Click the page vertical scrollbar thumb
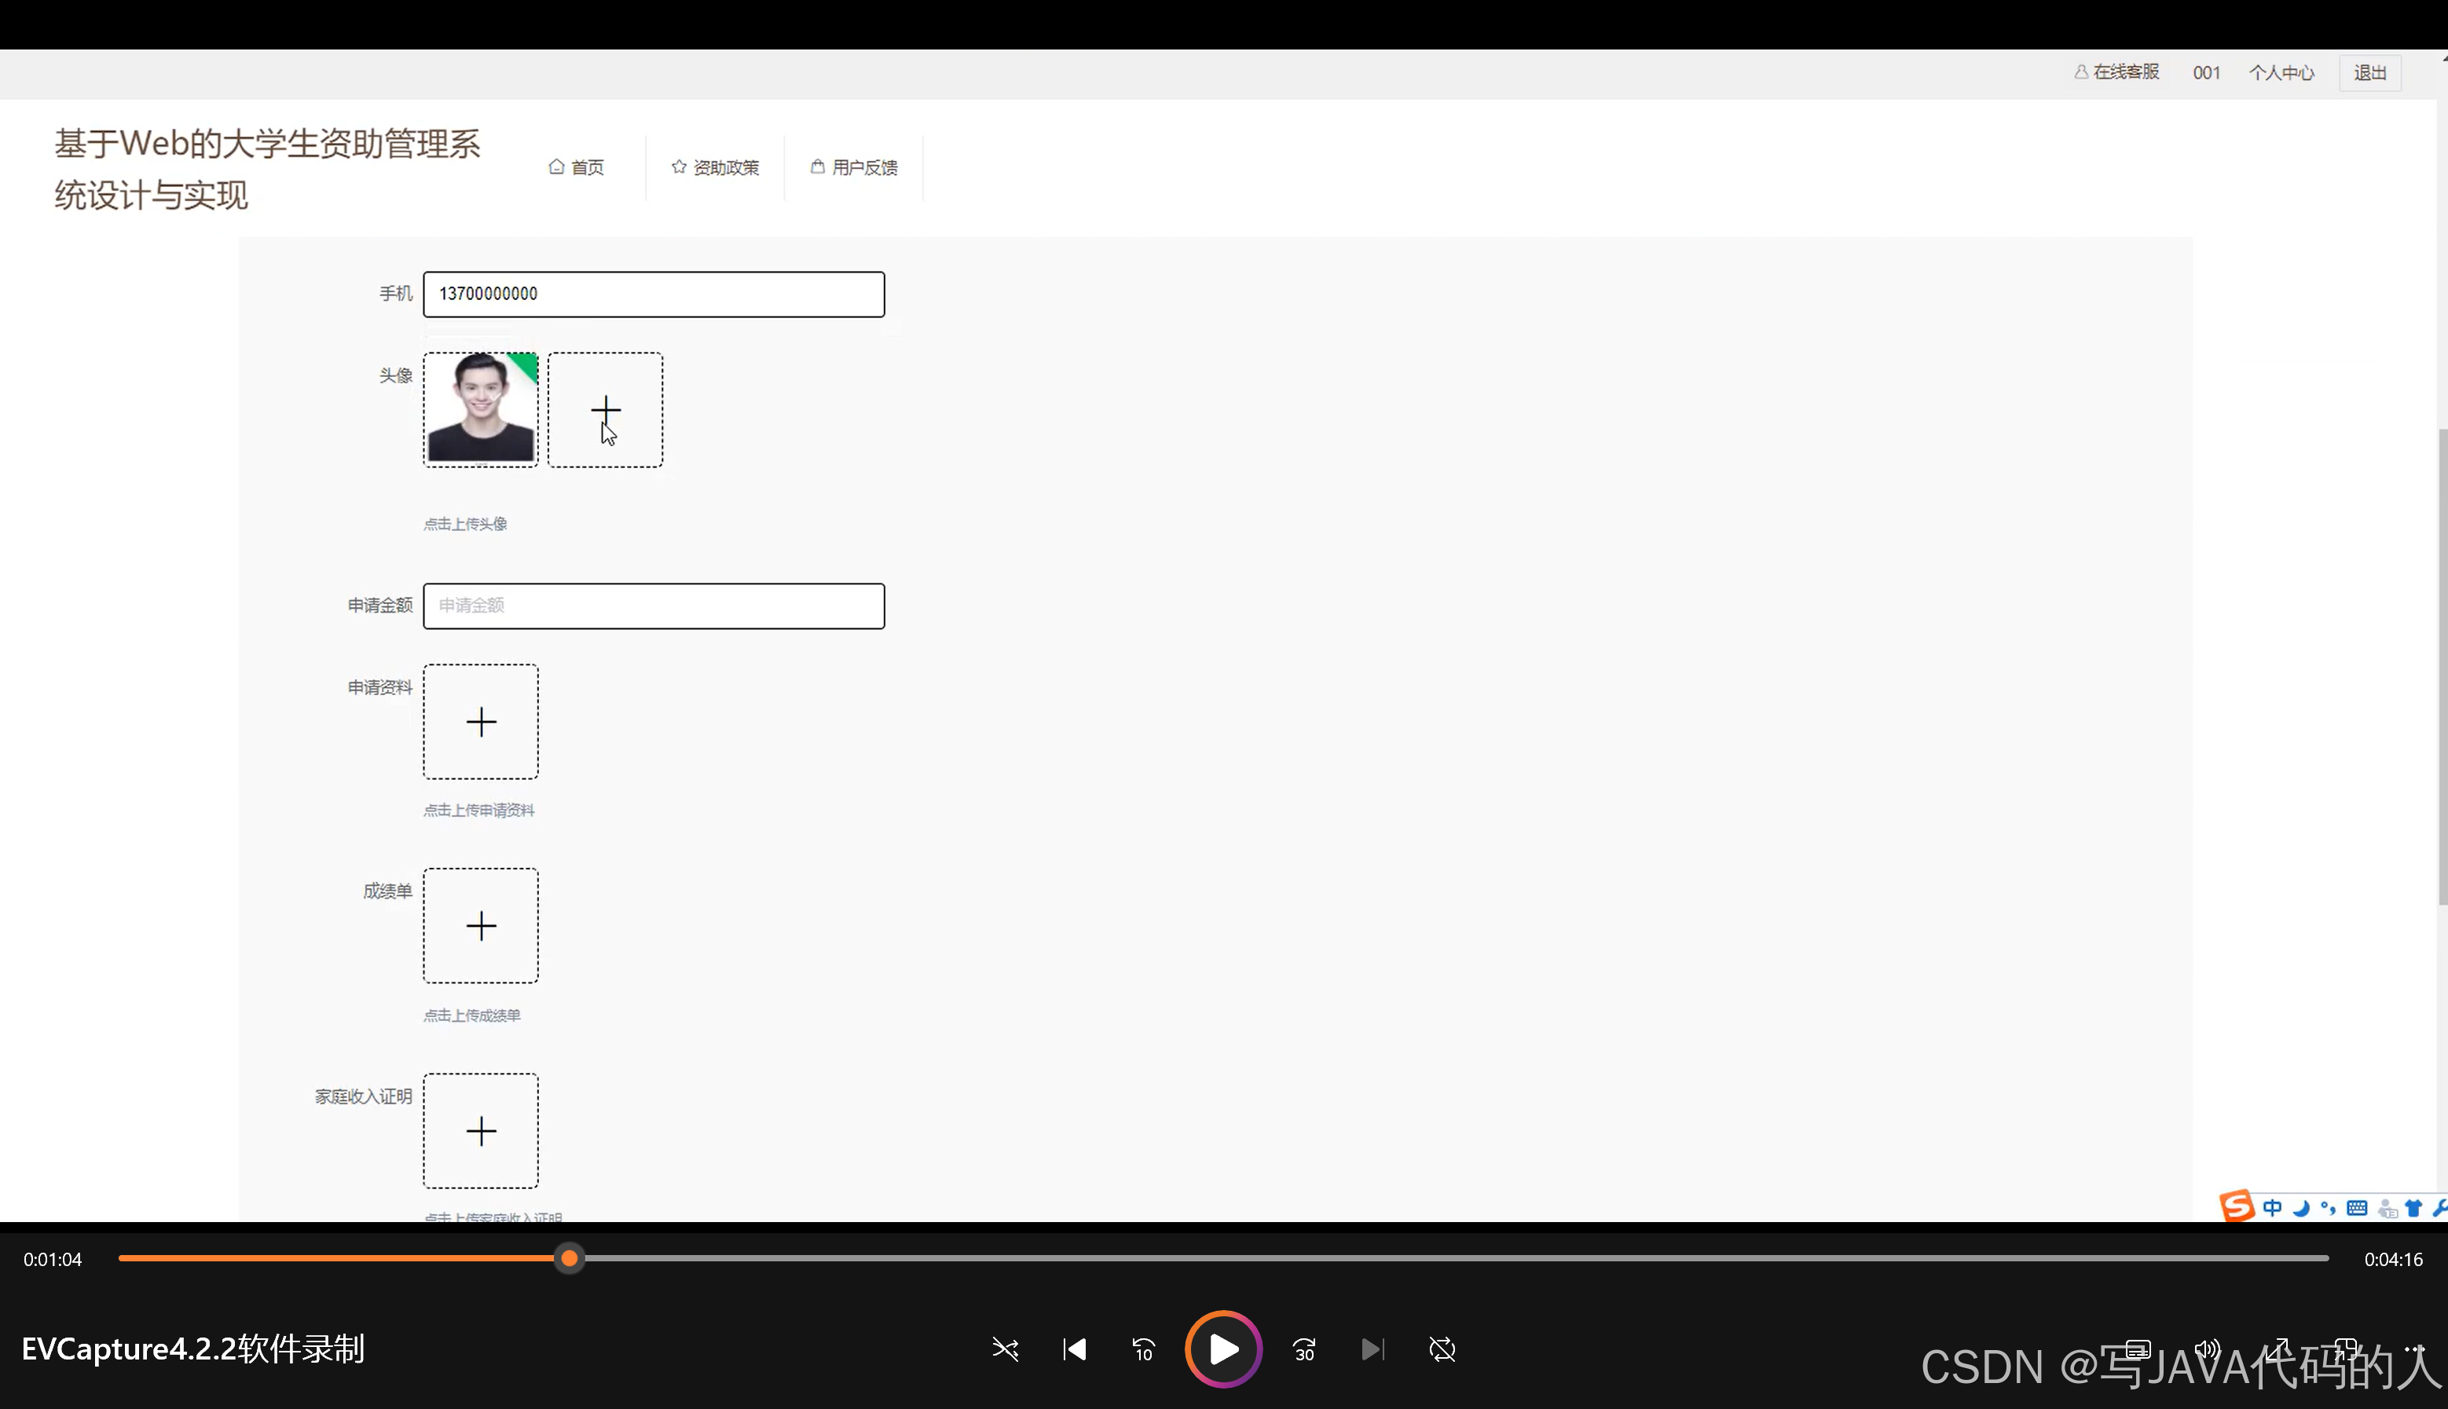Image resolution: width=2448 pixels, height=1409 pixels. coord(2443,667)
